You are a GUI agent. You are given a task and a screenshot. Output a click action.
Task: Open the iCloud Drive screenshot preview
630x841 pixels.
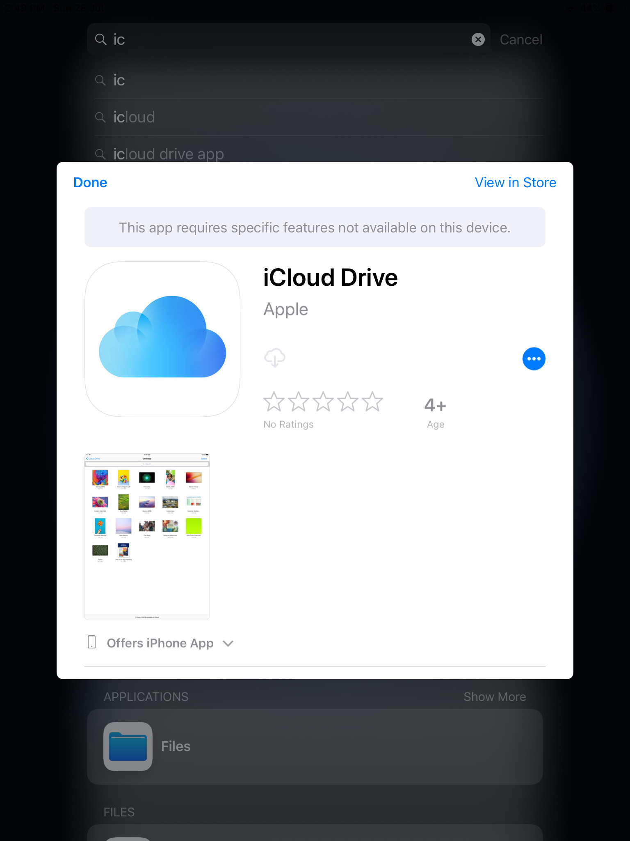[x=147, y=537]
